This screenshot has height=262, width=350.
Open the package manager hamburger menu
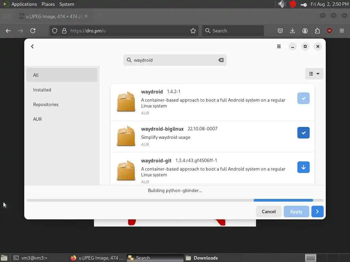tap(279, 46)
